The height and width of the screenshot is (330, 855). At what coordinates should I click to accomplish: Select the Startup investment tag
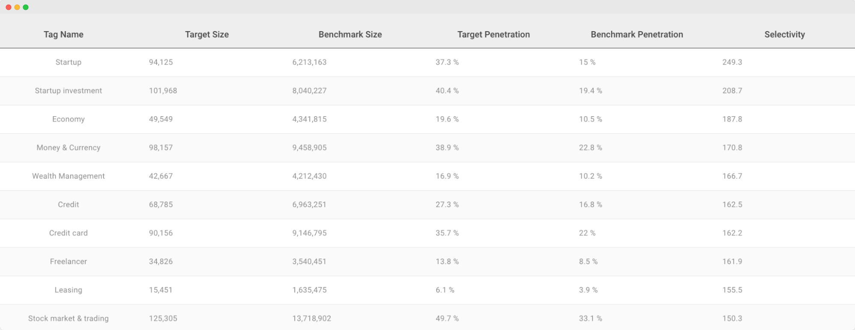pos(68,91)
